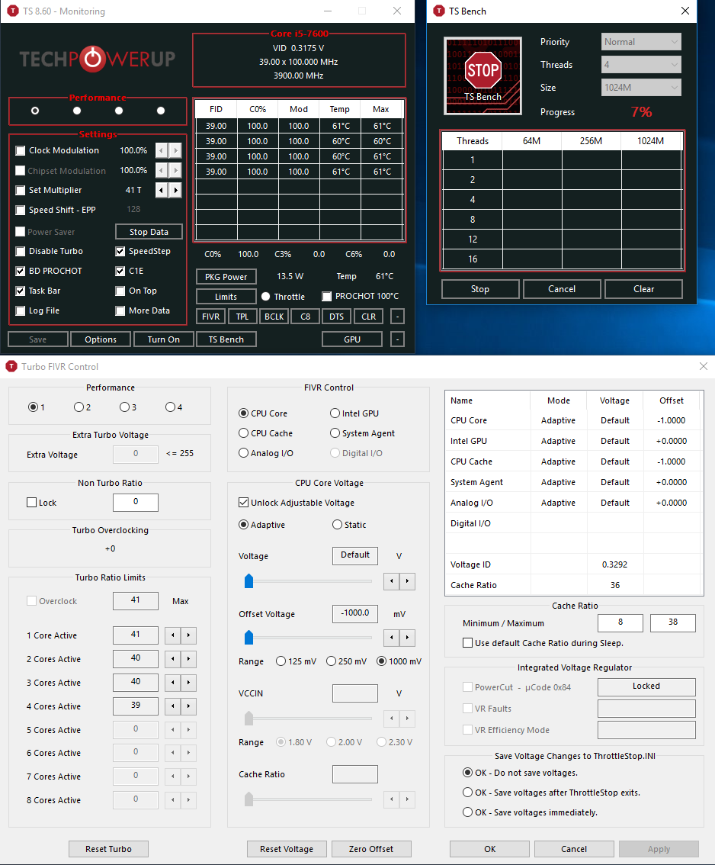Click the TPL button

coord(242,317)
